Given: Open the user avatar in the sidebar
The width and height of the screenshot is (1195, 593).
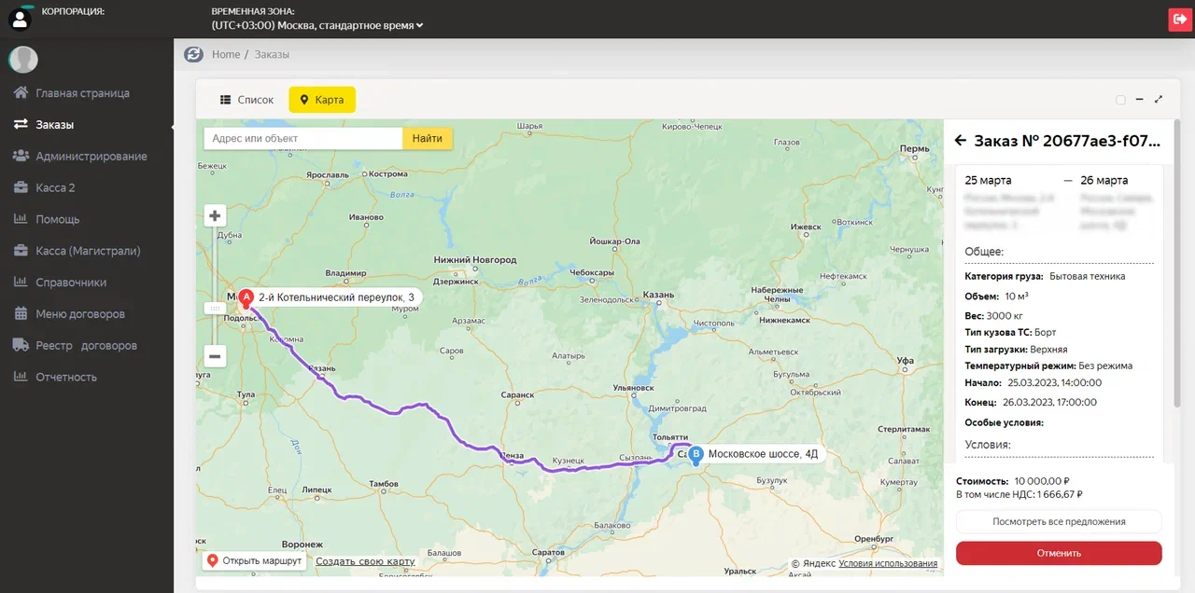Looking at the screenshot, I should [23, 60].
